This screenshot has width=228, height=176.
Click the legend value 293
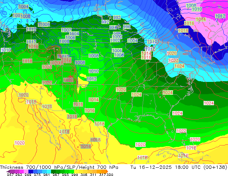pyautogui.click(x=65, y=175)
